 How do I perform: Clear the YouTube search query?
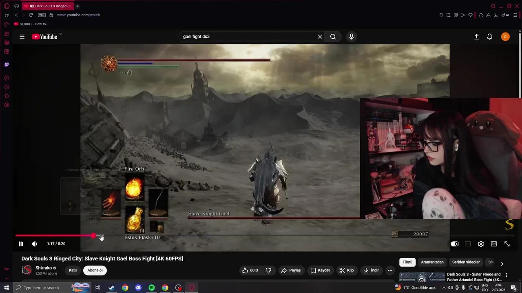320,37
